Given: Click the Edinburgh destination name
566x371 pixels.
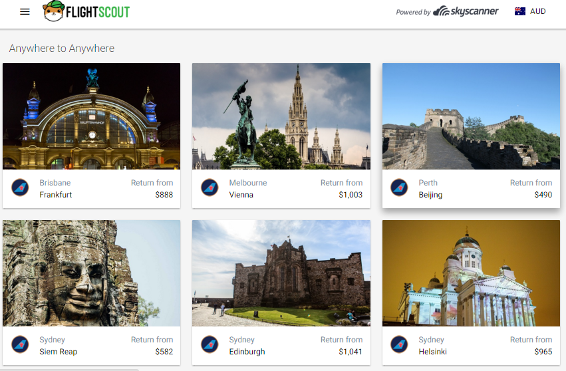Looking at the screenshot, I should (x=247, y=352).
